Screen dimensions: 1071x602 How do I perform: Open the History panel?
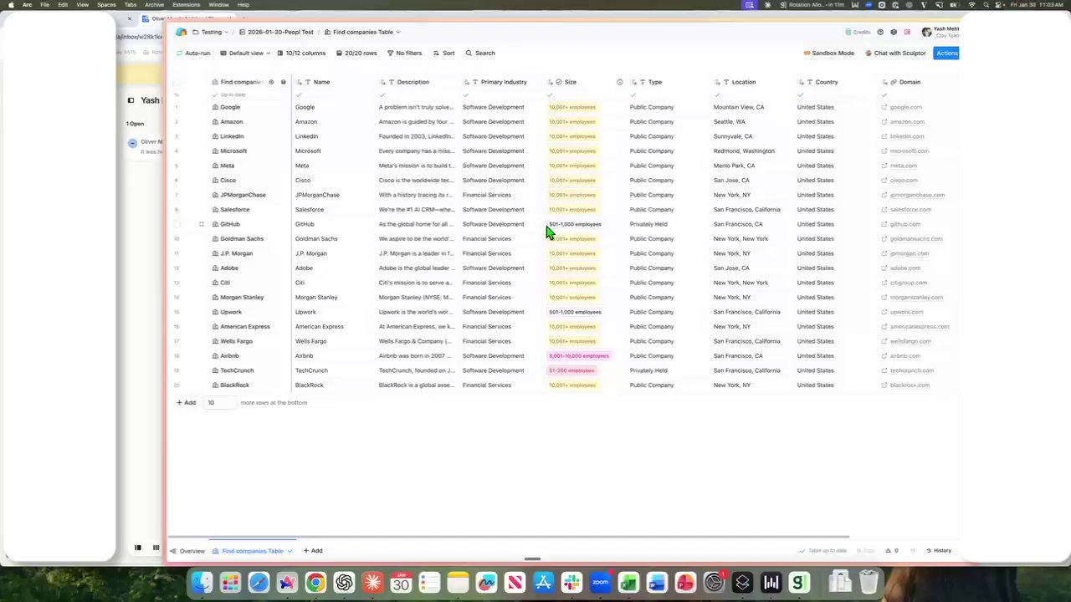(x=938, y=550)
